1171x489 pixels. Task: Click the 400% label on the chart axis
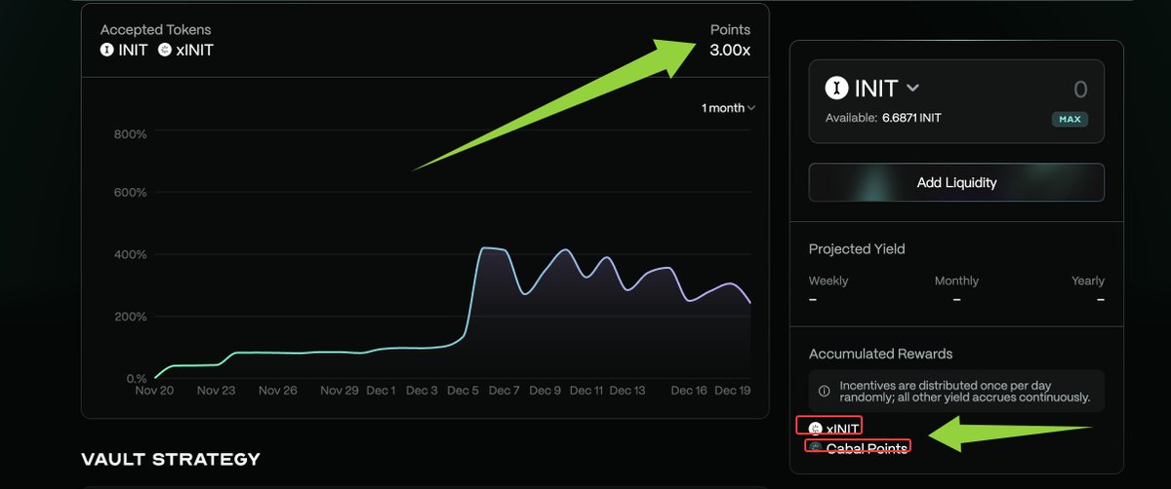coord(130,255)
